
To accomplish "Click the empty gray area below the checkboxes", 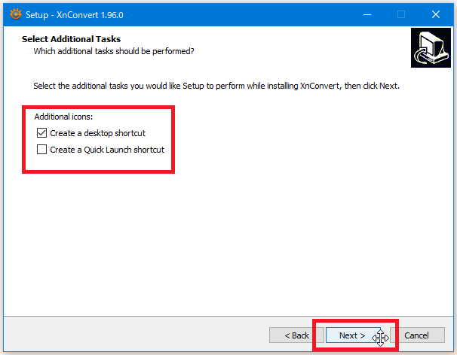I will (226, 241).
